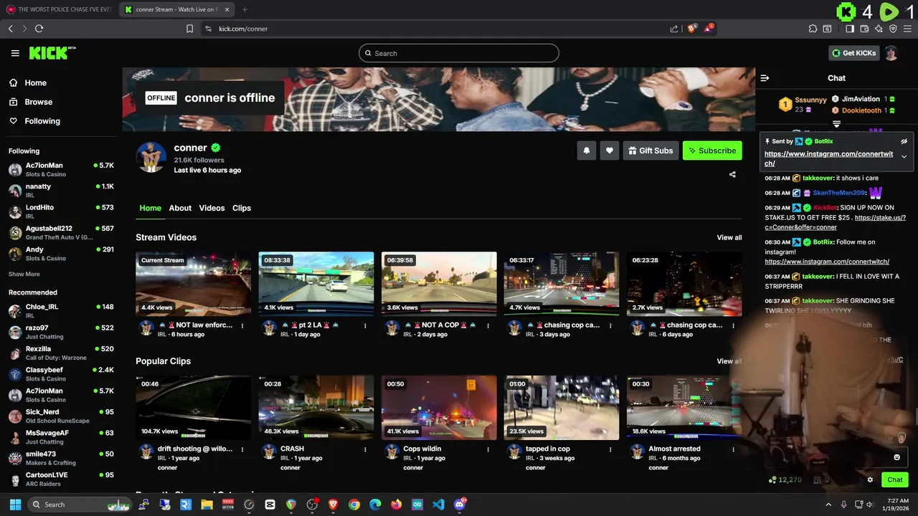The width and height of the screenshot is (918, 516).
Task: Open Google Chrome from the taskbar
Action: click(354, 505)
